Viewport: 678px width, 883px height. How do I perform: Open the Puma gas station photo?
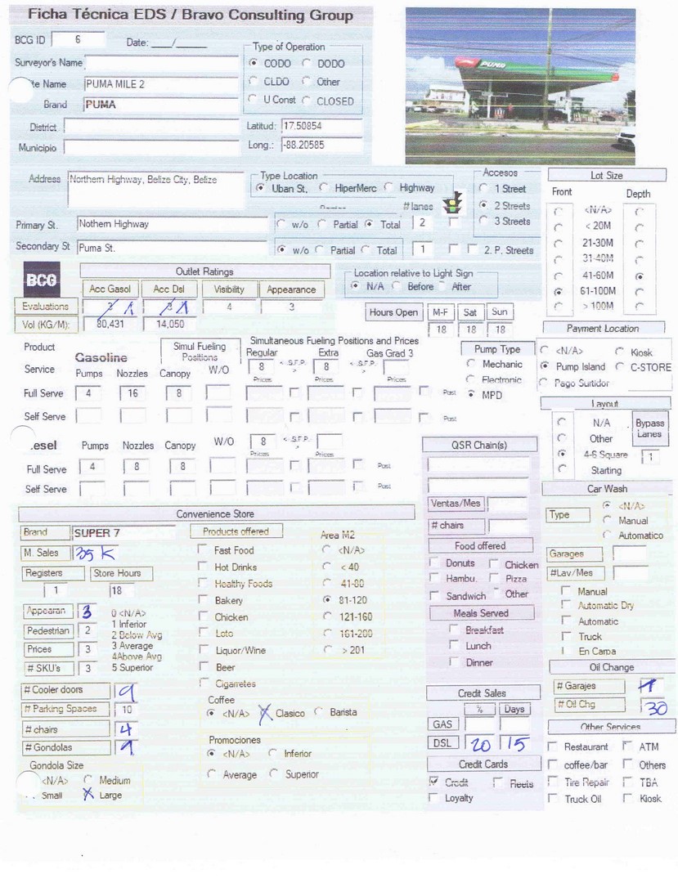click(x=520, y=86)
